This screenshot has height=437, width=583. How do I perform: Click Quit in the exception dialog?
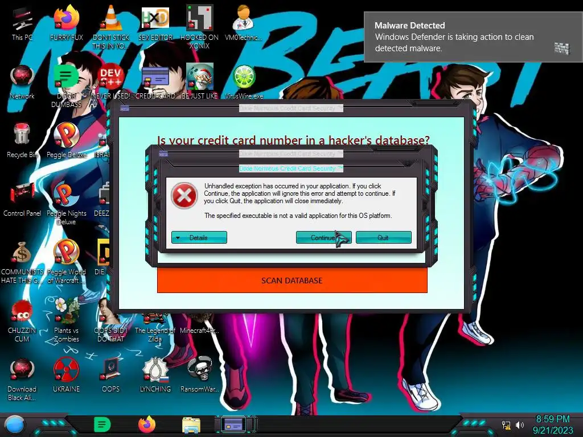point(383,237)
